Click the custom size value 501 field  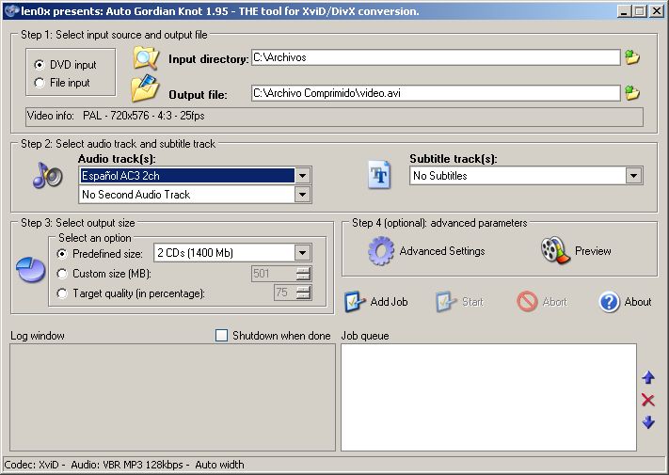click(x=274, y=274)
